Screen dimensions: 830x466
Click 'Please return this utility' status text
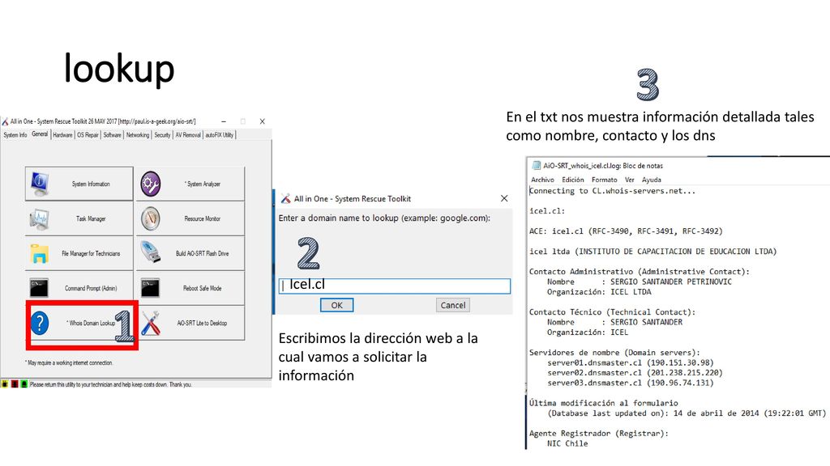pyautogui.click(x=110, y=384)
